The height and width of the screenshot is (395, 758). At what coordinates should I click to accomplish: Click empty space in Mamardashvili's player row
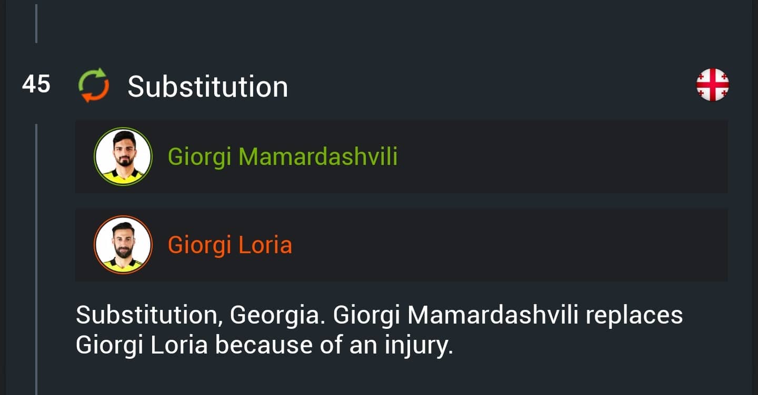[558, 157]
